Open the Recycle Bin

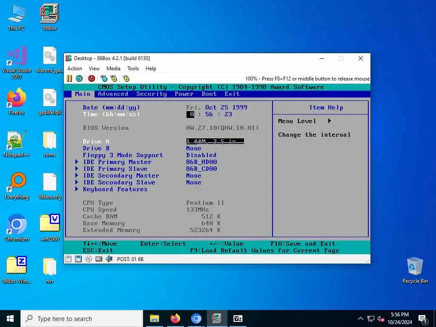point(415,270)
